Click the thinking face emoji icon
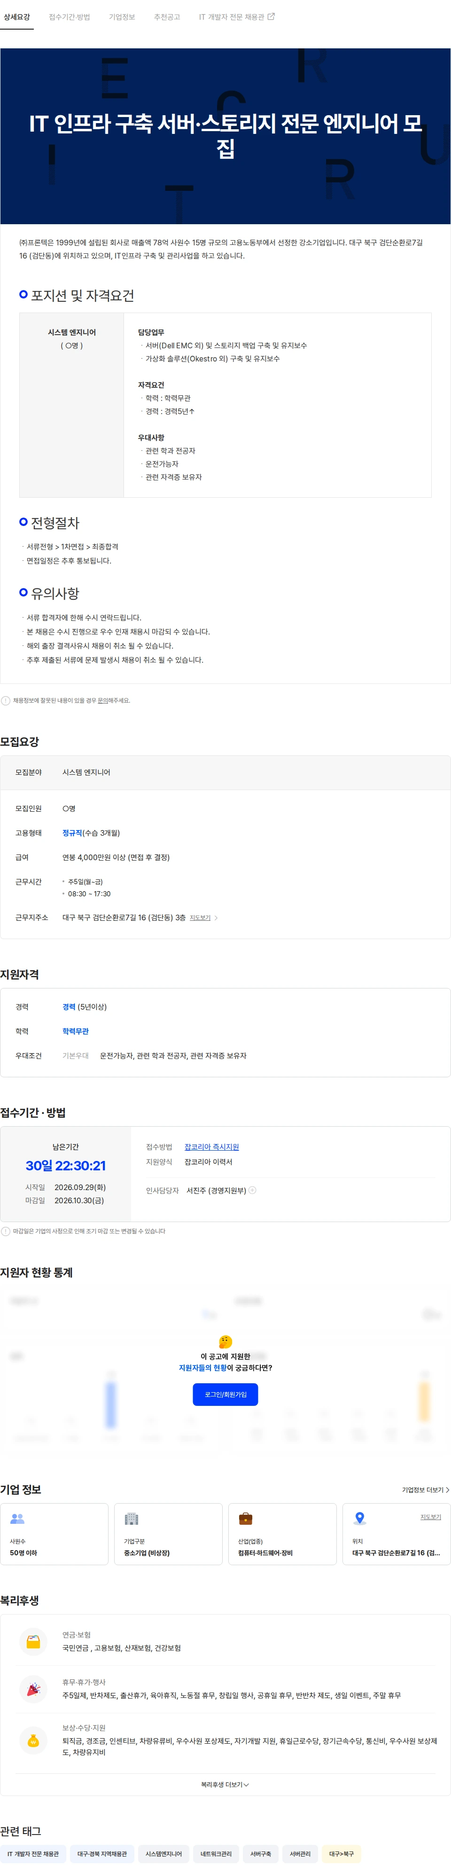Viewport: 451px width, 1866px height. point(225,1342)
